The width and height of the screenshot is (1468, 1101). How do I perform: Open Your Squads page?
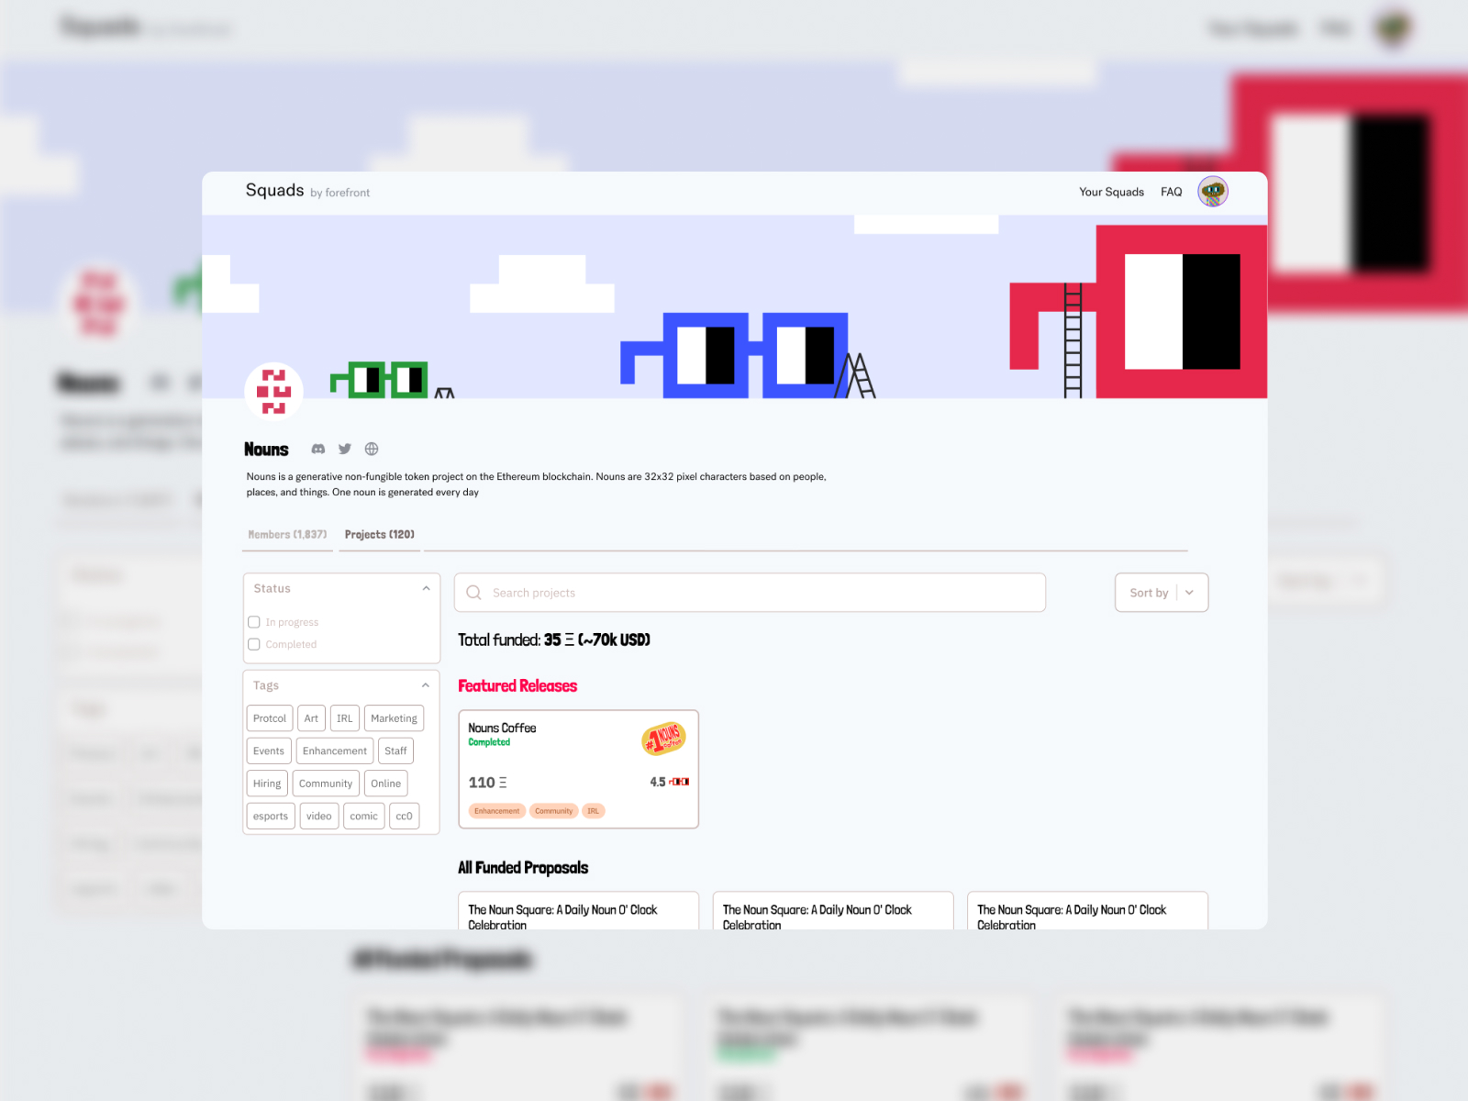(1111, 192)
